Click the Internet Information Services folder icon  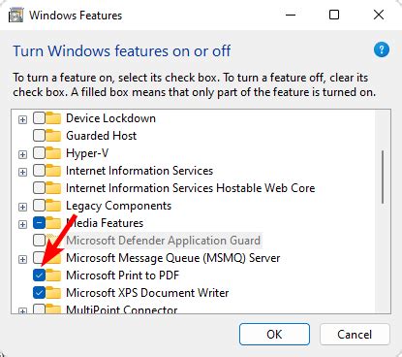(x=53, y=171)
